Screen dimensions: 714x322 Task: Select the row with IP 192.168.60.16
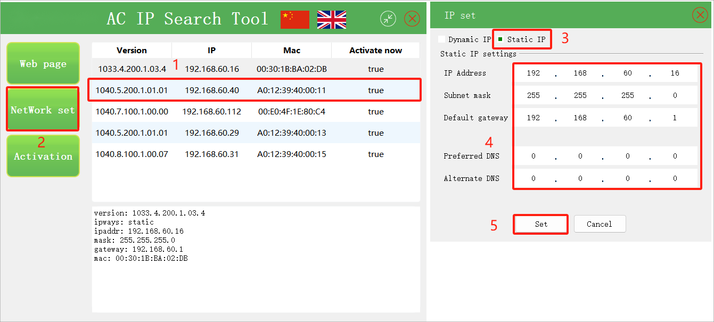(256, 69)
